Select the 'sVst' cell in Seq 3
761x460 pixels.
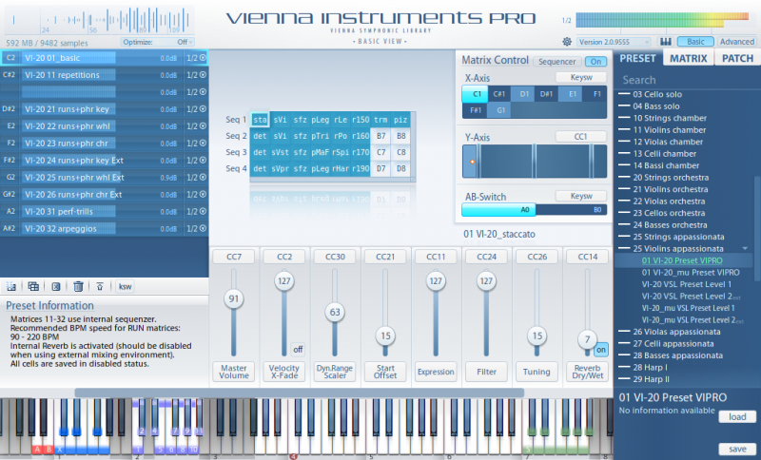click(x=280, y=152)
